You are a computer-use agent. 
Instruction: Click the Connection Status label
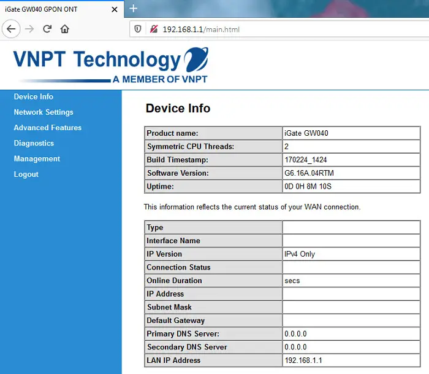(178, 267)
